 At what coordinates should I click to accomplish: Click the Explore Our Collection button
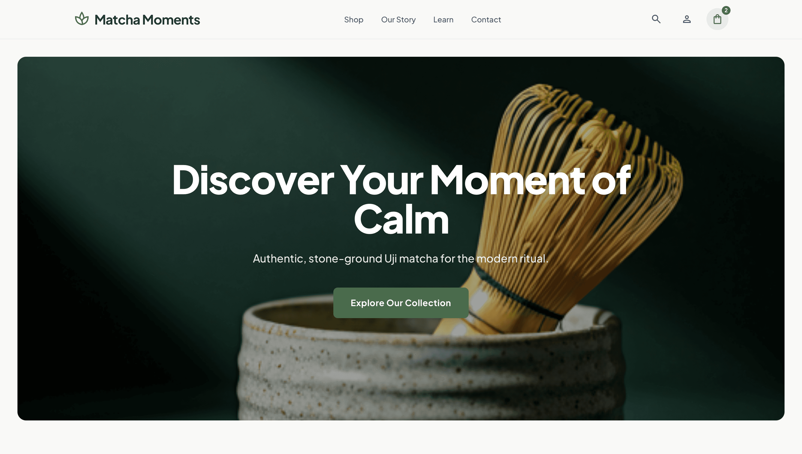click(x=401, y=303)
